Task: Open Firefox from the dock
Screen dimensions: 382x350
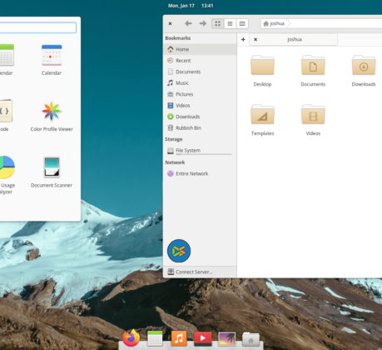Action: click(131, 337)
